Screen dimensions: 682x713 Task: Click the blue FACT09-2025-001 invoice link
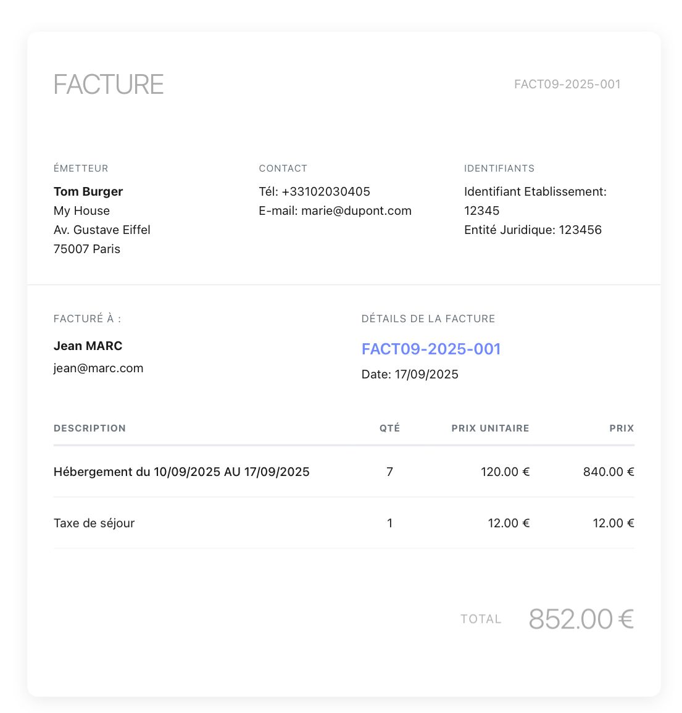coord(431,349)
